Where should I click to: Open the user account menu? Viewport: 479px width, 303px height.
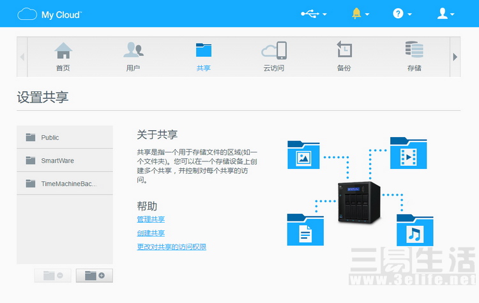click(445, 14)
